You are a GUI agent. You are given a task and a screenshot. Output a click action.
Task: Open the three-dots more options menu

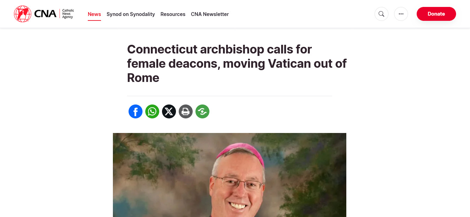pos(401,14)
